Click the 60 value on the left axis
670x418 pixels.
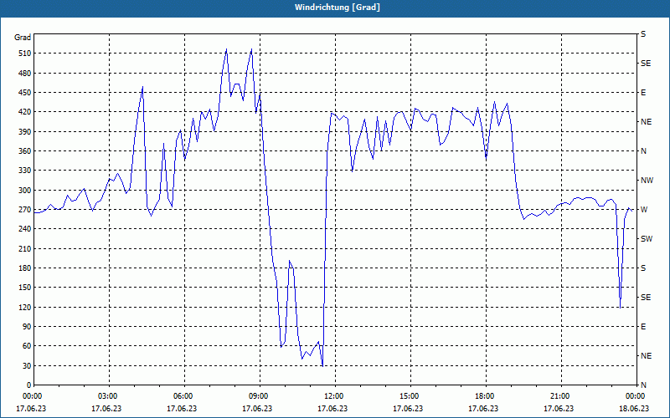27,346
